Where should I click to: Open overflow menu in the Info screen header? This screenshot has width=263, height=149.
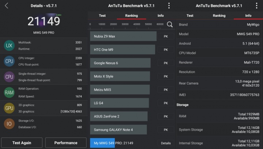point(256,6)
